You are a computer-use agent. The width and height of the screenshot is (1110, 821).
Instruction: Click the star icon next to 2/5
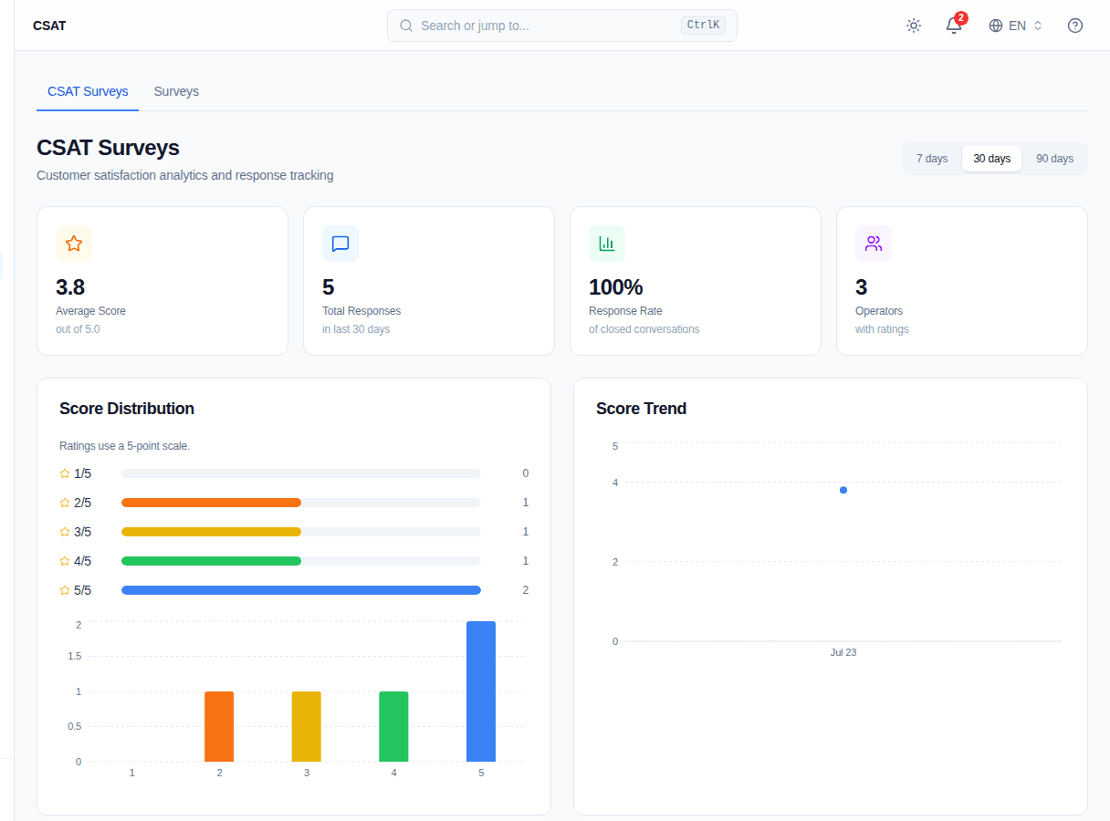pos(65,503)
